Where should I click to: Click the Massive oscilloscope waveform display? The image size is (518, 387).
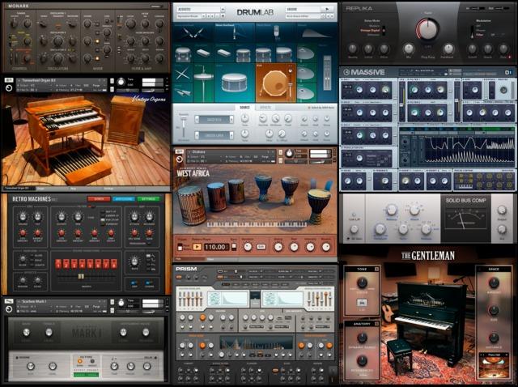469,149
